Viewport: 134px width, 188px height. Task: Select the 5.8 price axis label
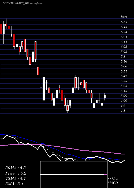point(123,57)
